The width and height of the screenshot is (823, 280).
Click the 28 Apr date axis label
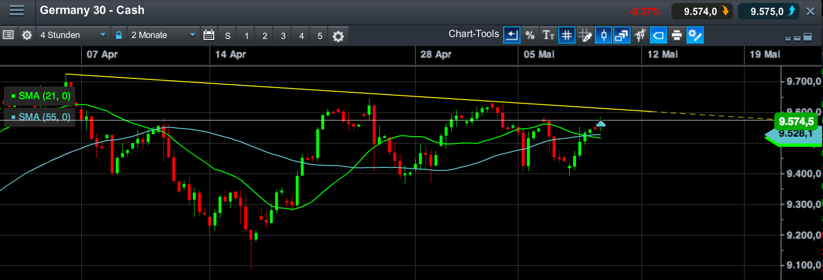click(436, 54)
